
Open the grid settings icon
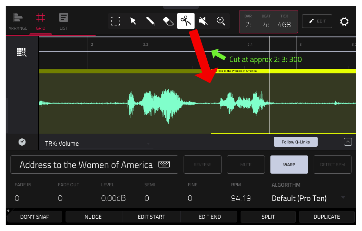22,52
